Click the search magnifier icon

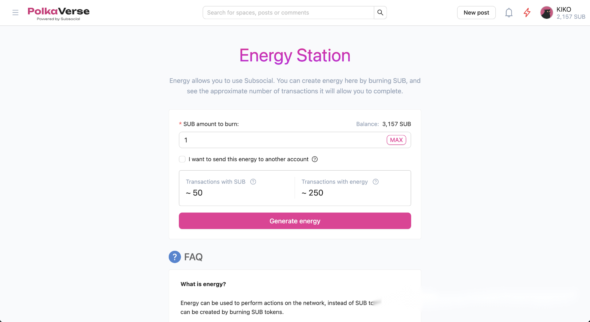click(x=380, y=13)
